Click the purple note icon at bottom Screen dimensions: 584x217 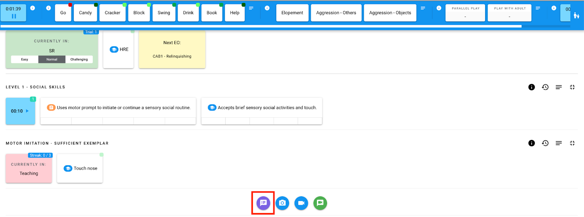263,203
